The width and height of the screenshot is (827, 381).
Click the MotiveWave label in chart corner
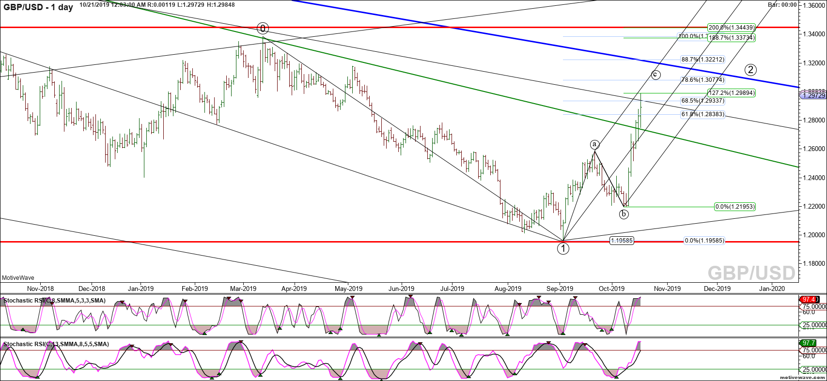pyautogui.click(x=18, y=278)
